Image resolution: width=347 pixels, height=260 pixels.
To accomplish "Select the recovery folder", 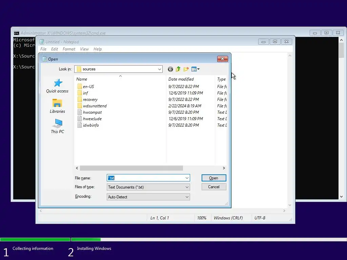I will pyautogui.click(x=90, y=100).
